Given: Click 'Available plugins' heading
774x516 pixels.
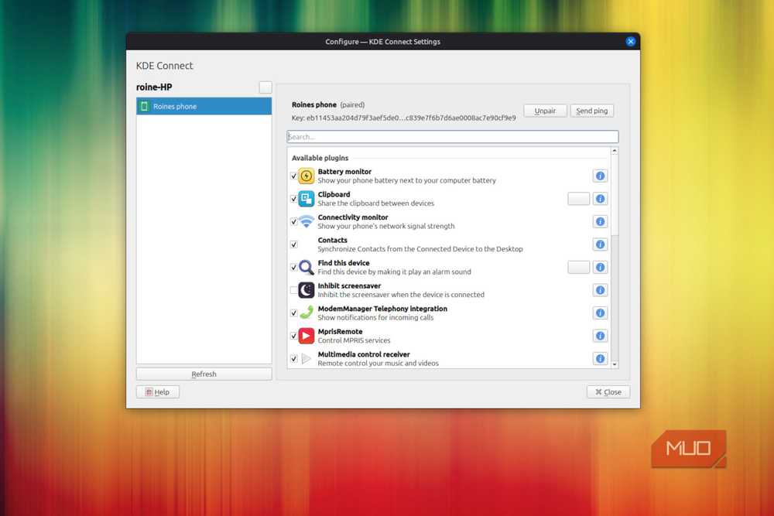Looking at the screenshot, I should click(320, 158).
